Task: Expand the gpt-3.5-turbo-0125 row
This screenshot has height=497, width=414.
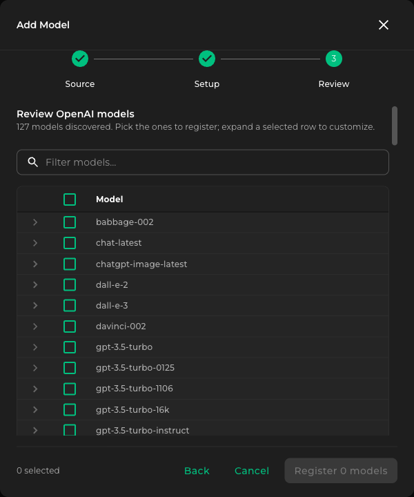Action: 35,368
